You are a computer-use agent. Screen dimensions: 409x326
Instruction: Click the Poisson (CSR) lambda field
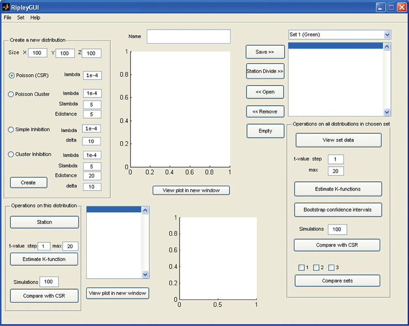tap(92, 76)
